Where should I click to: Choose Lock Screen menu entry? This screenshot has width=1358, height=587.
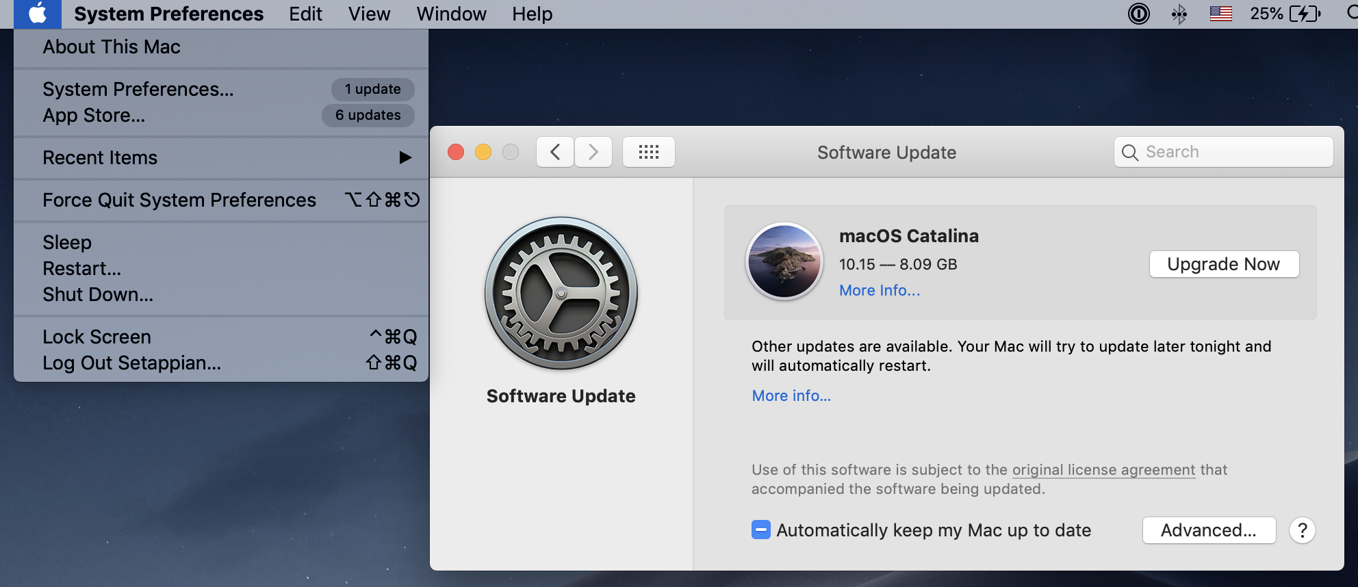point(221,337)
